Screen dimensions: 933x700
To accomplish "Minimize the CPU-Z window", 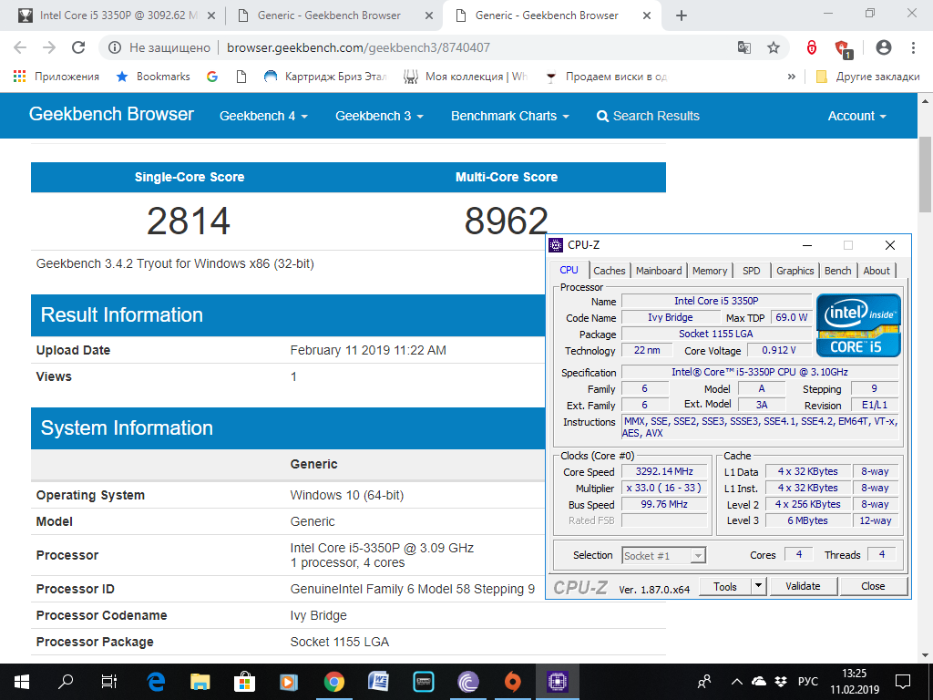I will [x=807, y=244].
